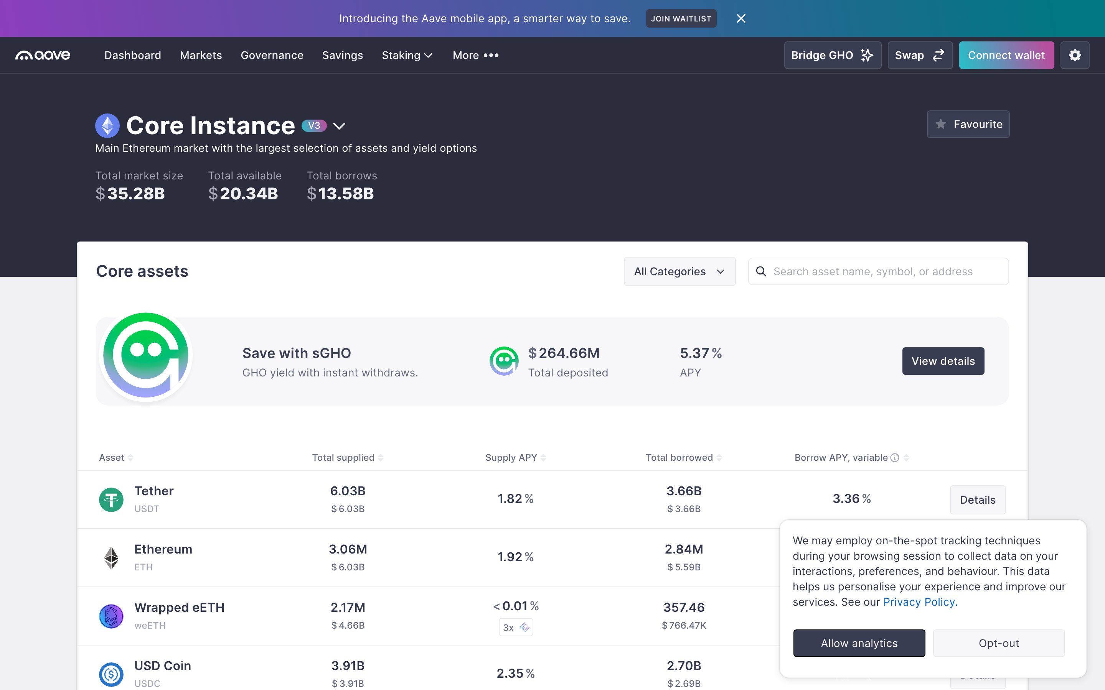Switch to the Markets section
Screen dimensions: 1105x690
(200, 55)
